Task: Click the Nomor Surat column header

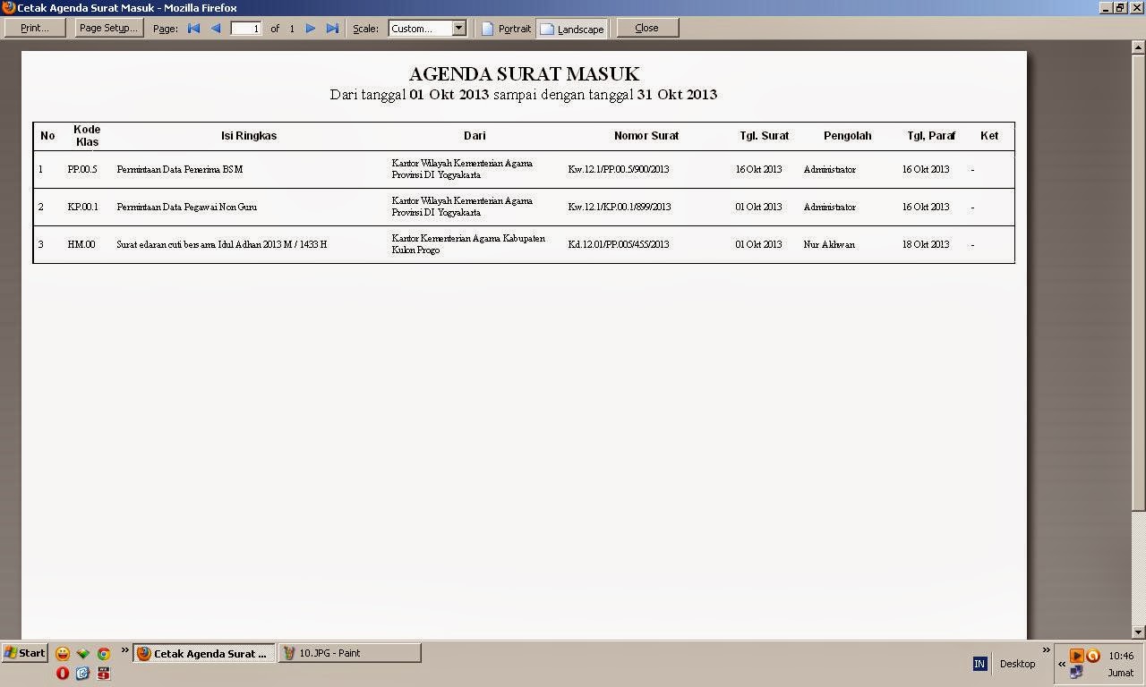Action: coord(646,136)
